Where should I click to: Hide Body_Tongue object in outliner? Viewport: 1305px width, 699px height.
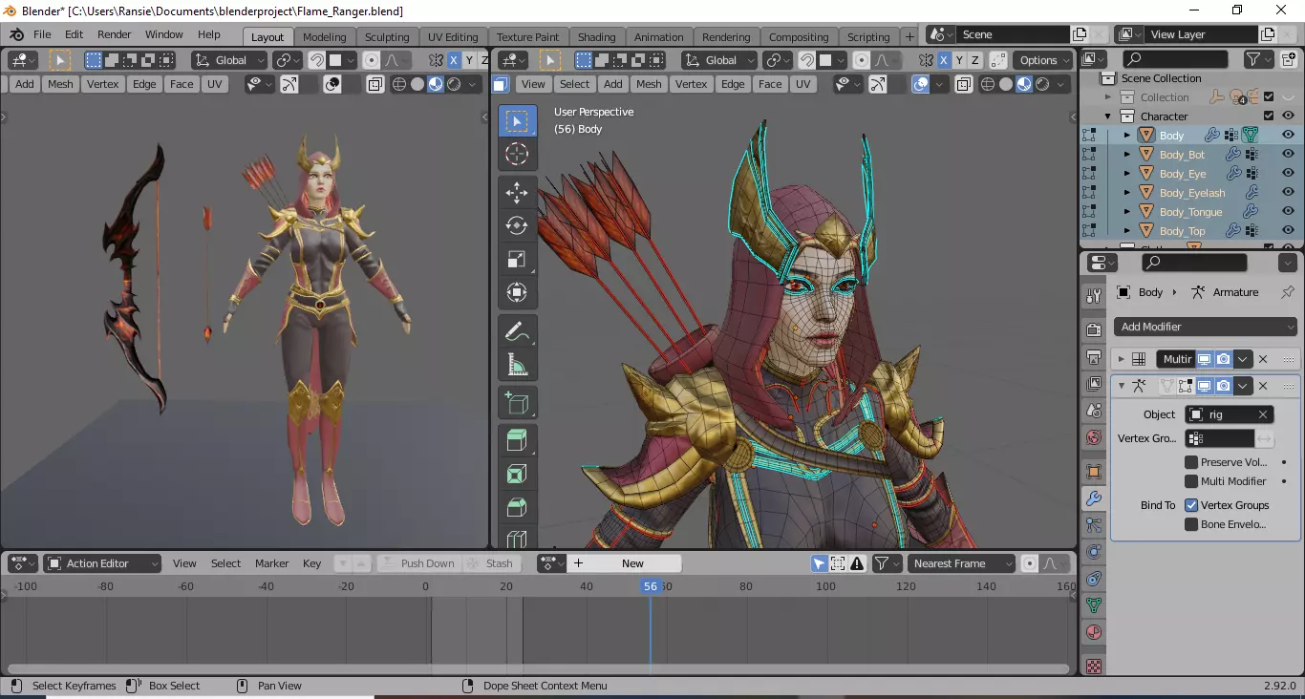pyautogui.click(x=1288, y=212)
